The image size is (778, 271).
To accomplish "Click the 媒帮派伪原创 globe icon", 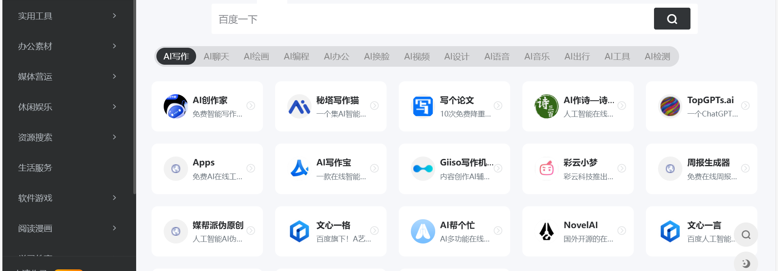I will (176, 231).
